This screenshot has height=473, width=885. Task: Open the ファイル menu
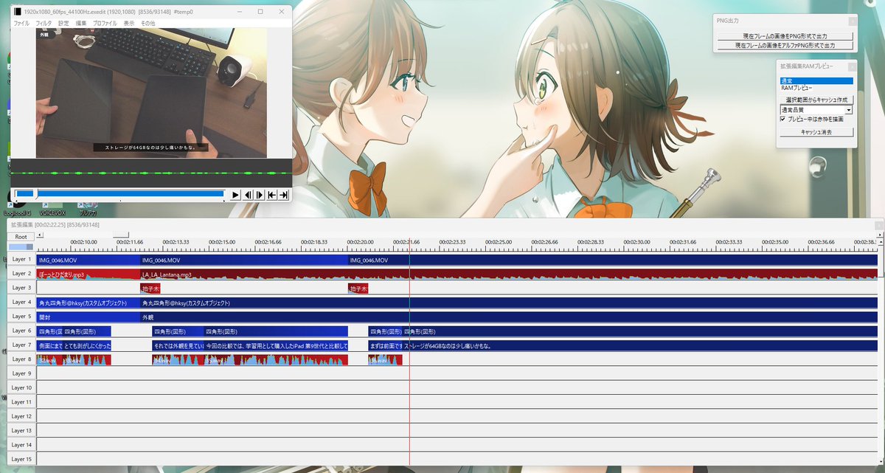(21, 24)
